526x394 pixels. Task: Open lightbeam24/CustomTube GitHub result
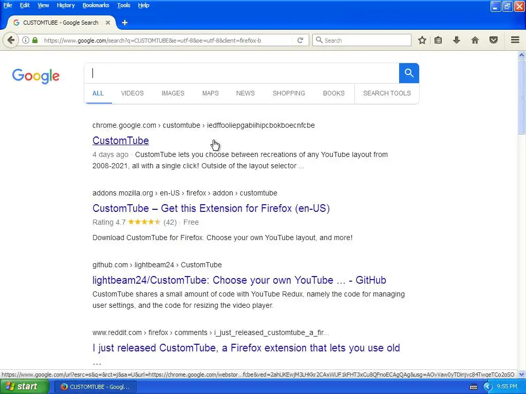point(239,280)
